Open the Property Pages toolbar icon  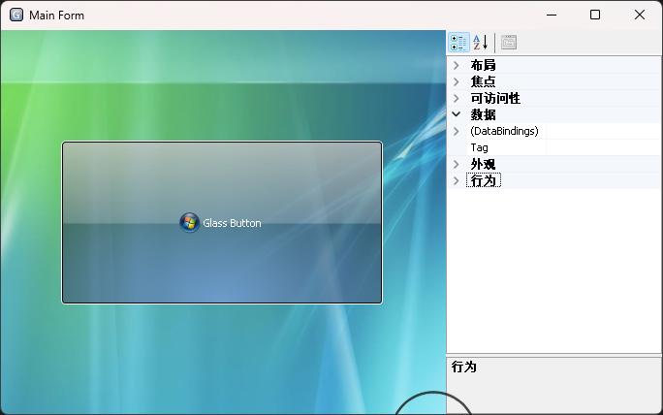click(x=509, y=43)
